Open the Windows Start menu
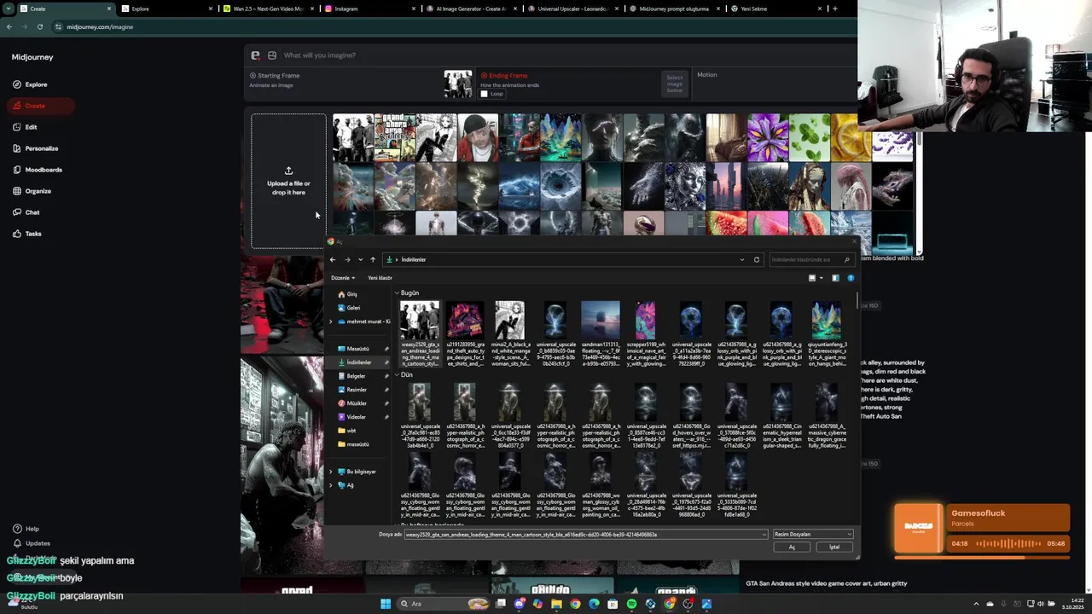1092x614 pixels. pos(386,604)
